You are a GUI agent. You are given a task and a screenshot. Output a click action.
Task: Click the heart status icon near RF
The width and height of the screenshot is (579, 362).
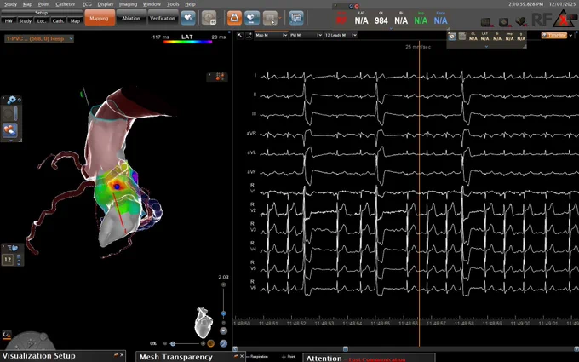[x=521, y=22]
